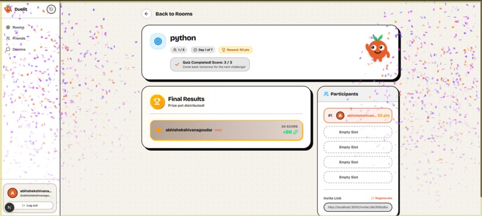The image size is (482, 216).
Task: Select the #1 participant entry with 30 pts
Action: 358,116
